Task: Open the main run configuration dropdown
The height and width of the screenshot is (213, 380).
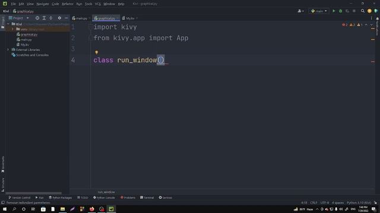Action: pyautogui.click(x=319, y=11)
